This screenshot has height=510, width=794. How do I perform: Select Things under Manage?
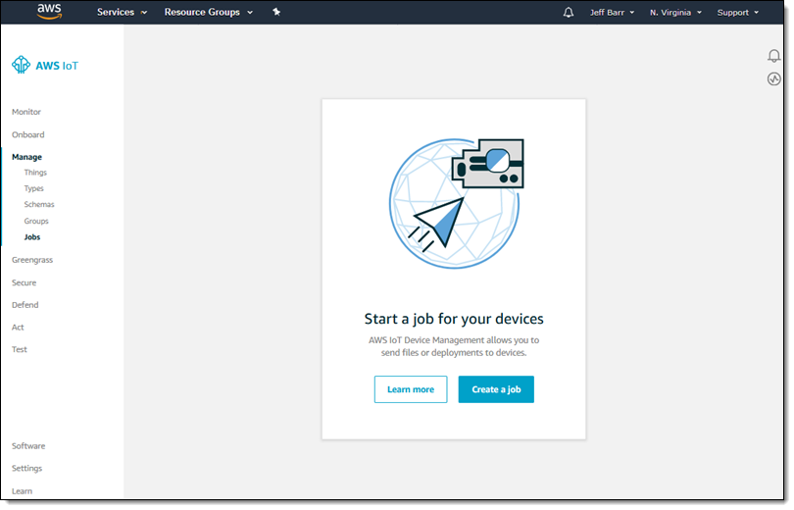click(35, 173)
